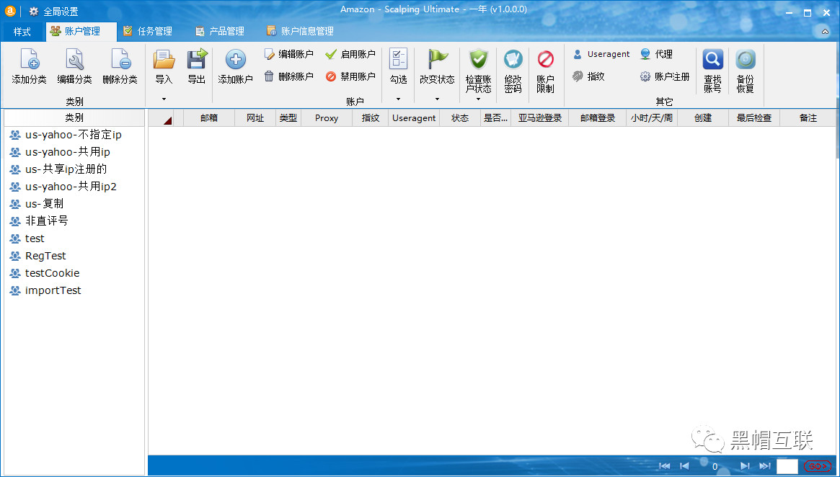Select category importTest

(74, 290)
